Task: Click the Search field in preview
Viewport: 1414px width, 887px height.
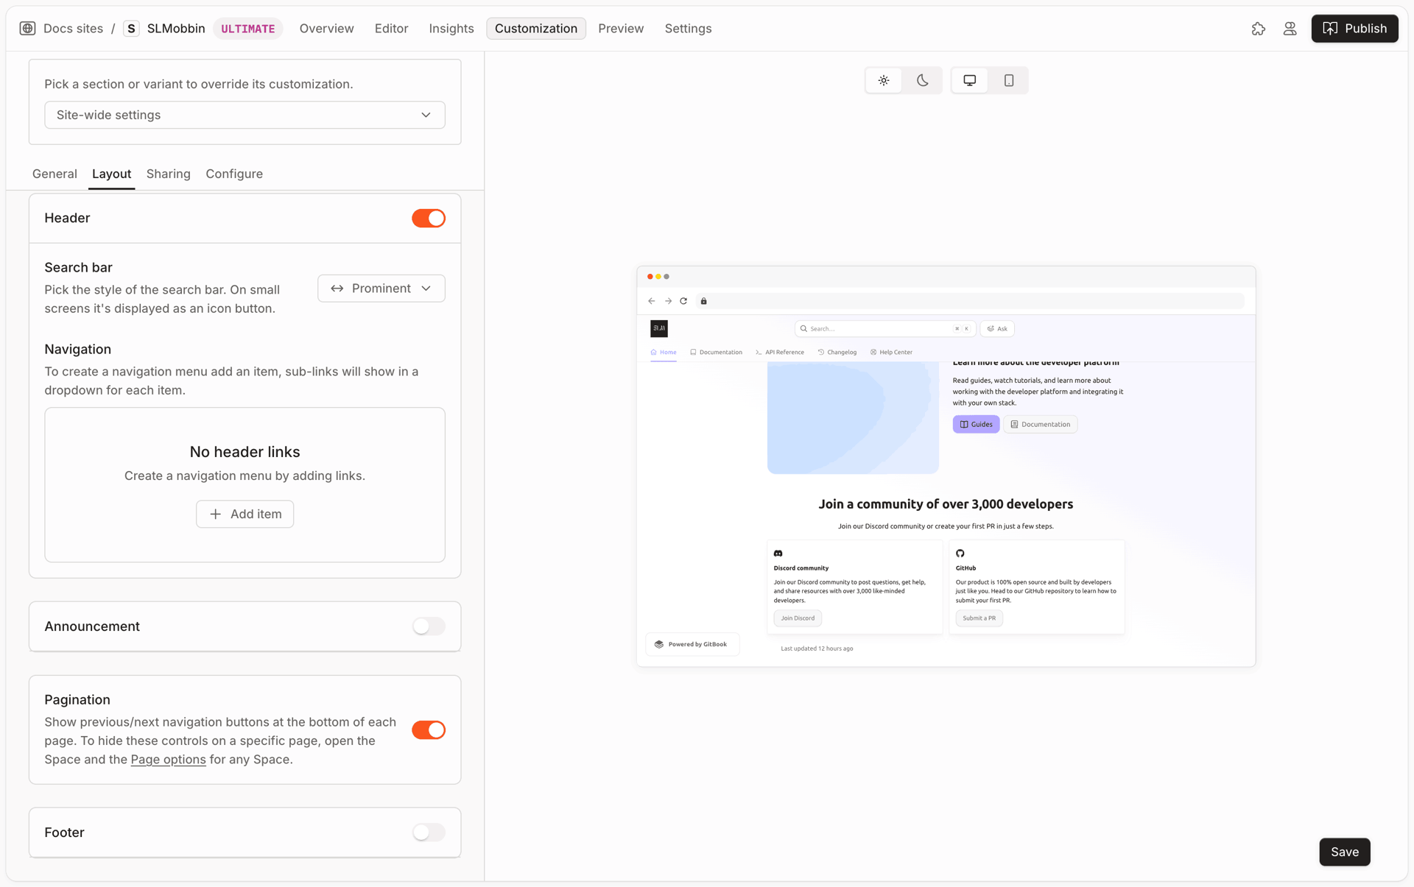Action: (x=884, y=328)
